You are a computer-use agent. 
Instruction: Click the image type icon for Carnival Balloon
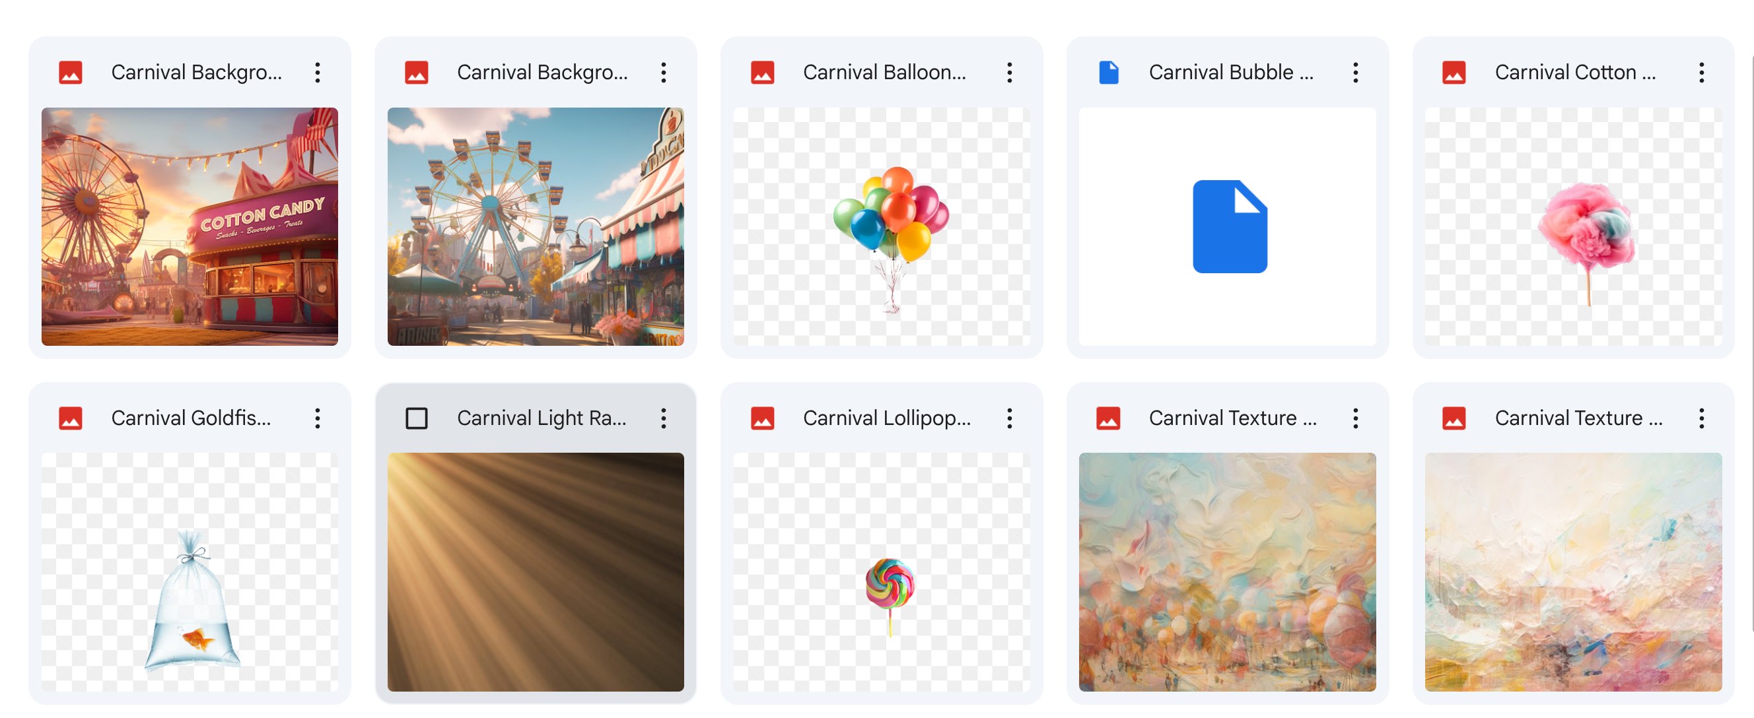pyautogui.click(x=762, y=73)
